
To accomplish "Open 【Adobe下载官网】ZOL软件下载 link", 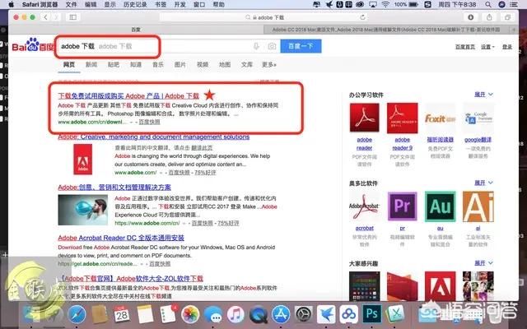I will 130,279.
